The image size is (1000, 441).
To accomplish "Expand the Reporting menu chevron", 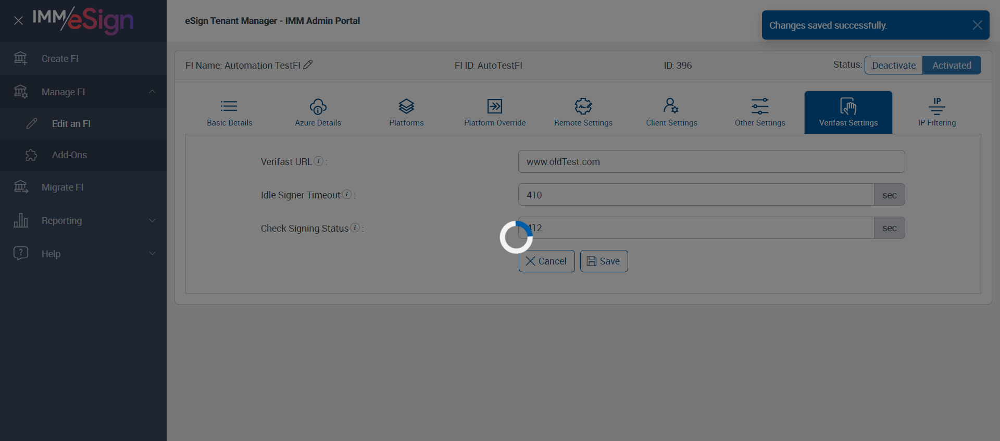I will pos(152,220).
